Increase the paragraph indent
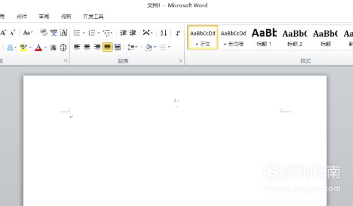 click(133, 33)
